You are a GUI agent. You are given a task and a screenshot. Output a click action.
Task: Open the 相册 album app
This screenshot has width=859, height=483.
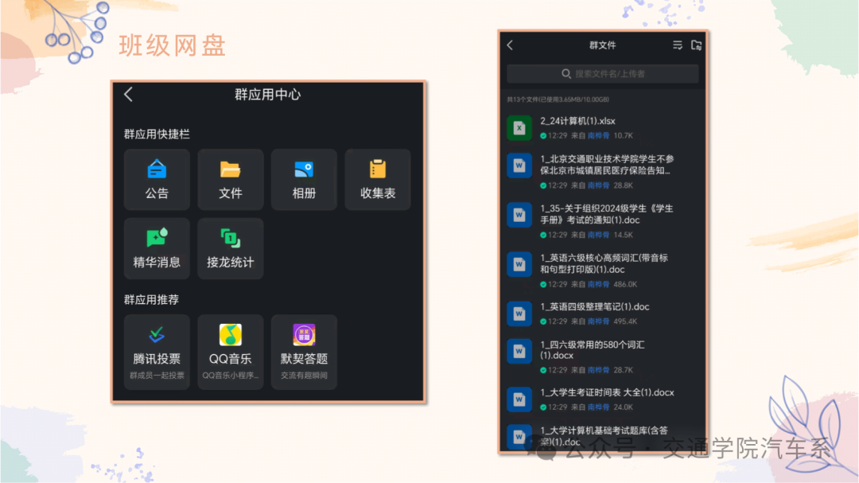304,179
